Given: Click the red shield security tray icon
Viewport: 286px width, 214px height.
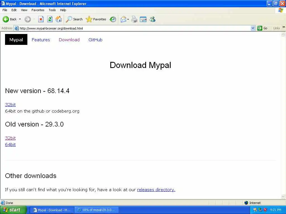Looking at the screenshot, I should [265, 210].
